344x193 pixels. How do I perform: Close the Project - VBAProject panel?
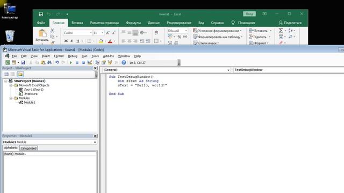[x=95, y=68]
